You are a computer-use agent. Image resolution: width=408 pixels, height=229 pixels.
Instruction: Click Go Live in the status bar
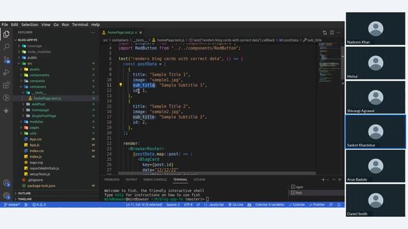click(x=236, y=205)
